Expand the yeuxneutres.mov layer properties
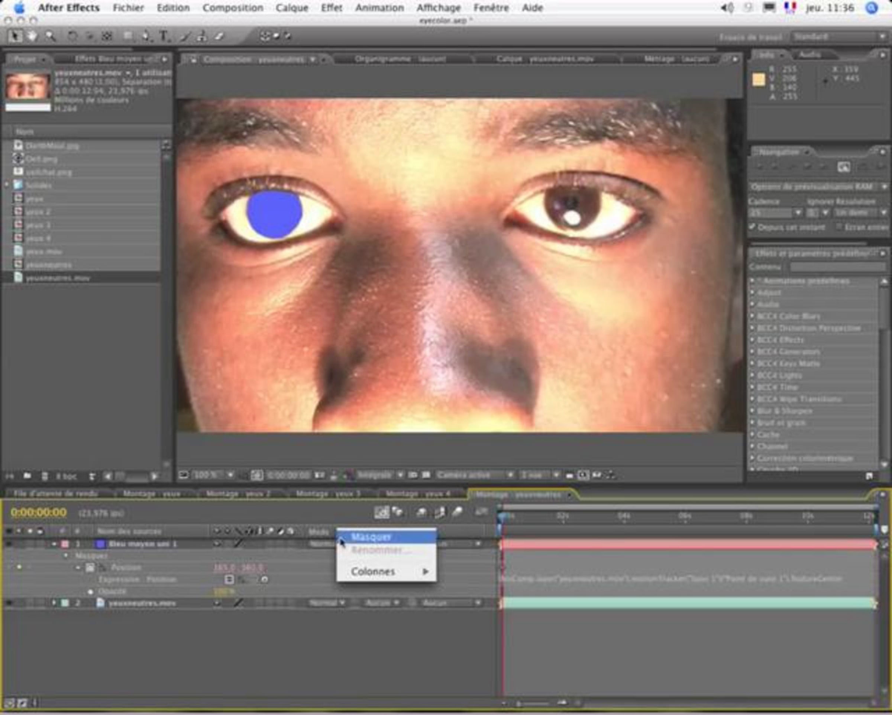 click(x=54, y=603)
